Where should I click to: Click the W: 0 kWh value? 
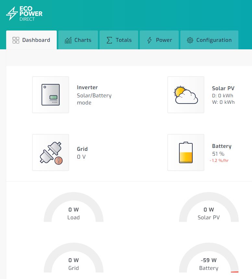(223, 102)
